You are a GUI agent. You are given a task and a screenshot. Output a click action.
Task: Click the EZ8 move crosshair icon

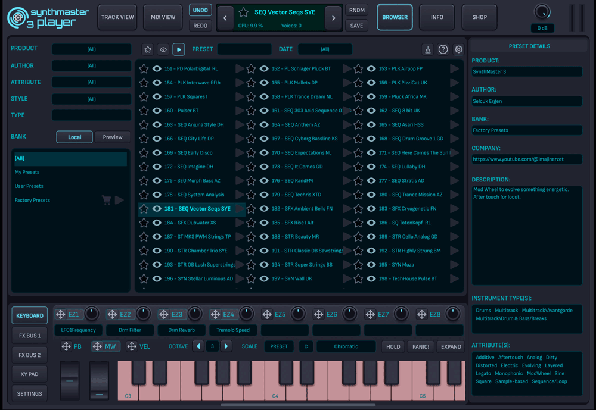pyautogui.click(x=422, y=314)
